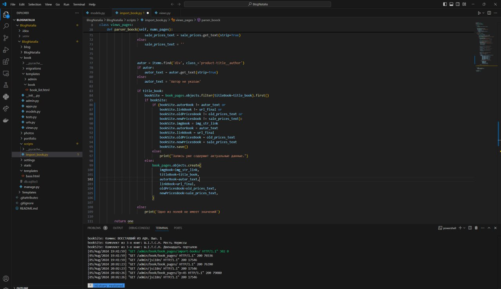501x289 pixels.
Task: Switch to the PROBLEMS panel tab
Action: coord(94,228)
